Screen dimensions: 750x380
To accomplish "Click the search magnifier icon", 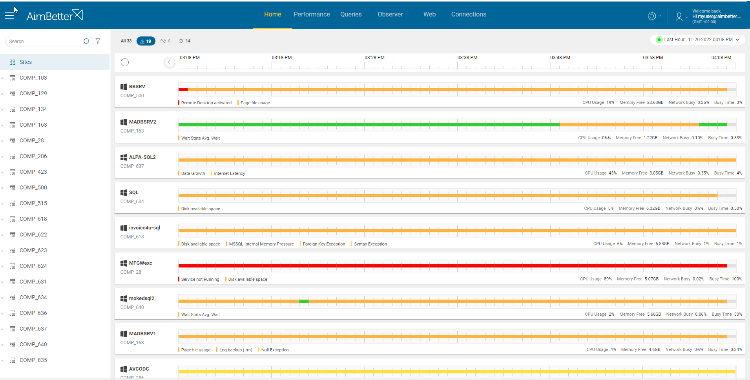I will coord(86,41).
